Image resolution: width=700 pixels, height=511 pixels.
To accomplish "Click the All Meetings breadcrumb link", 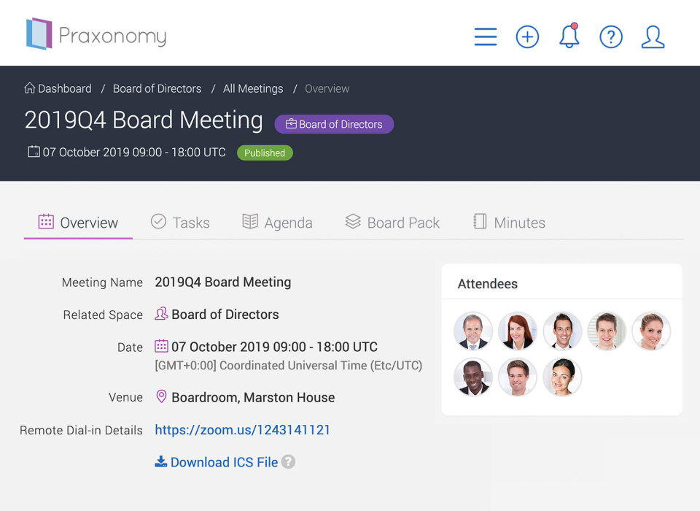I will [253, 88].
